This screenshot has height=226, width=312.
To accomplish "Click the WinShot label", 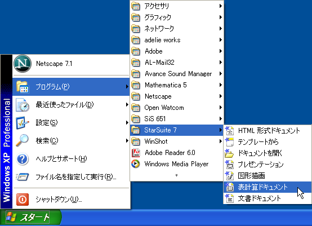I will [x=156, y=141].
